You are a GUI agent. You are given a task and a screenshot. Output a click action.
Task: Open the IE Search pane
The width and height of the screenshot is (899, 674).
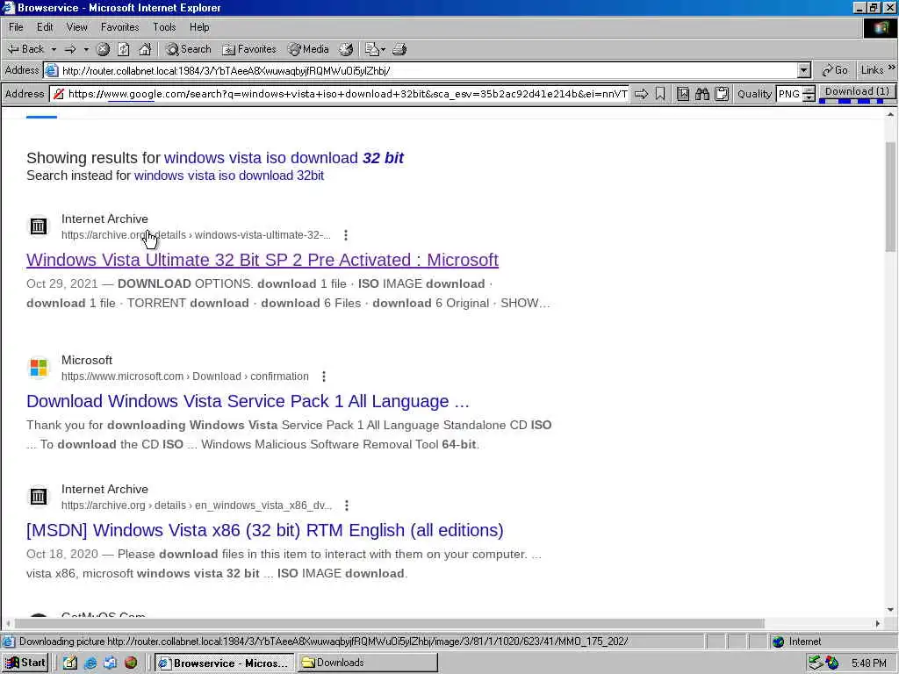(x=188, y=49)
